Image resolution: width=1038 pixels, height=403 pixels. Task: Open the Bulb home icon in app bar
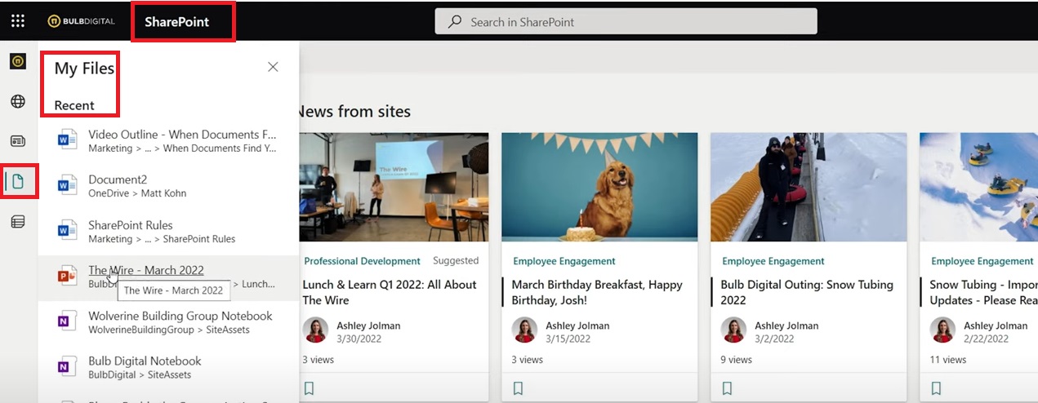coord(18,61)
